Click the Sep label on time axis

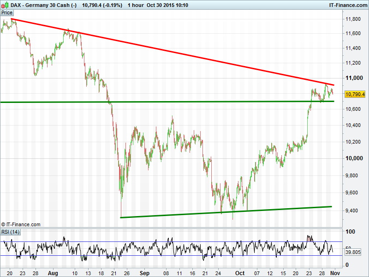144,273
